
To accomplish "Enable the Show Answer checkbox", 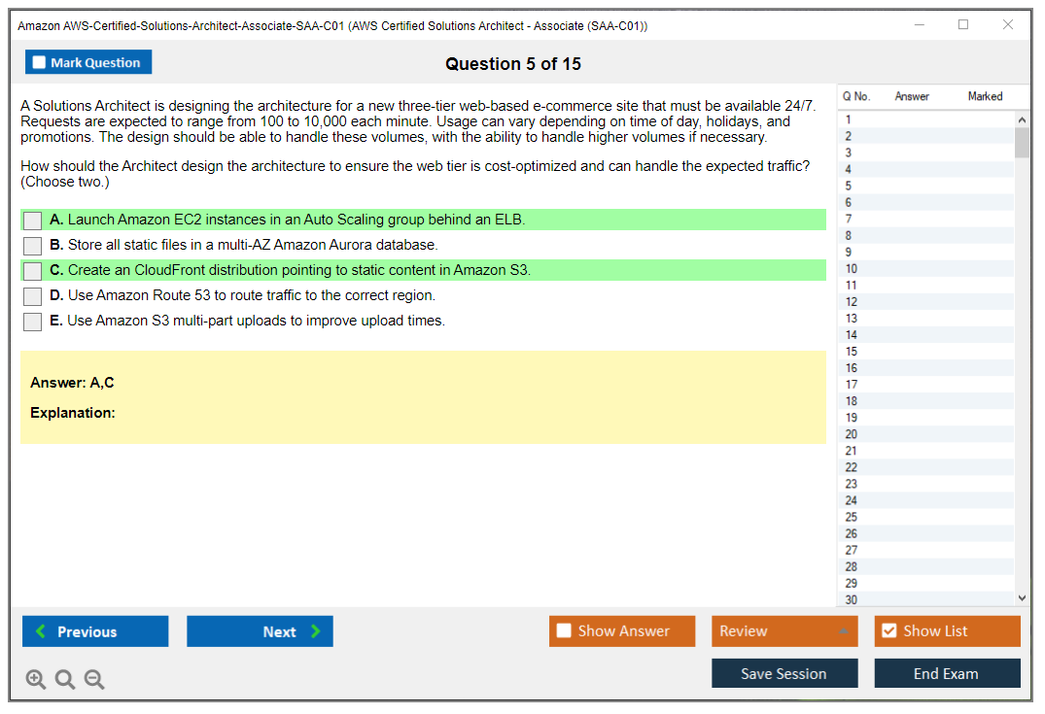I will coord(564,631).
